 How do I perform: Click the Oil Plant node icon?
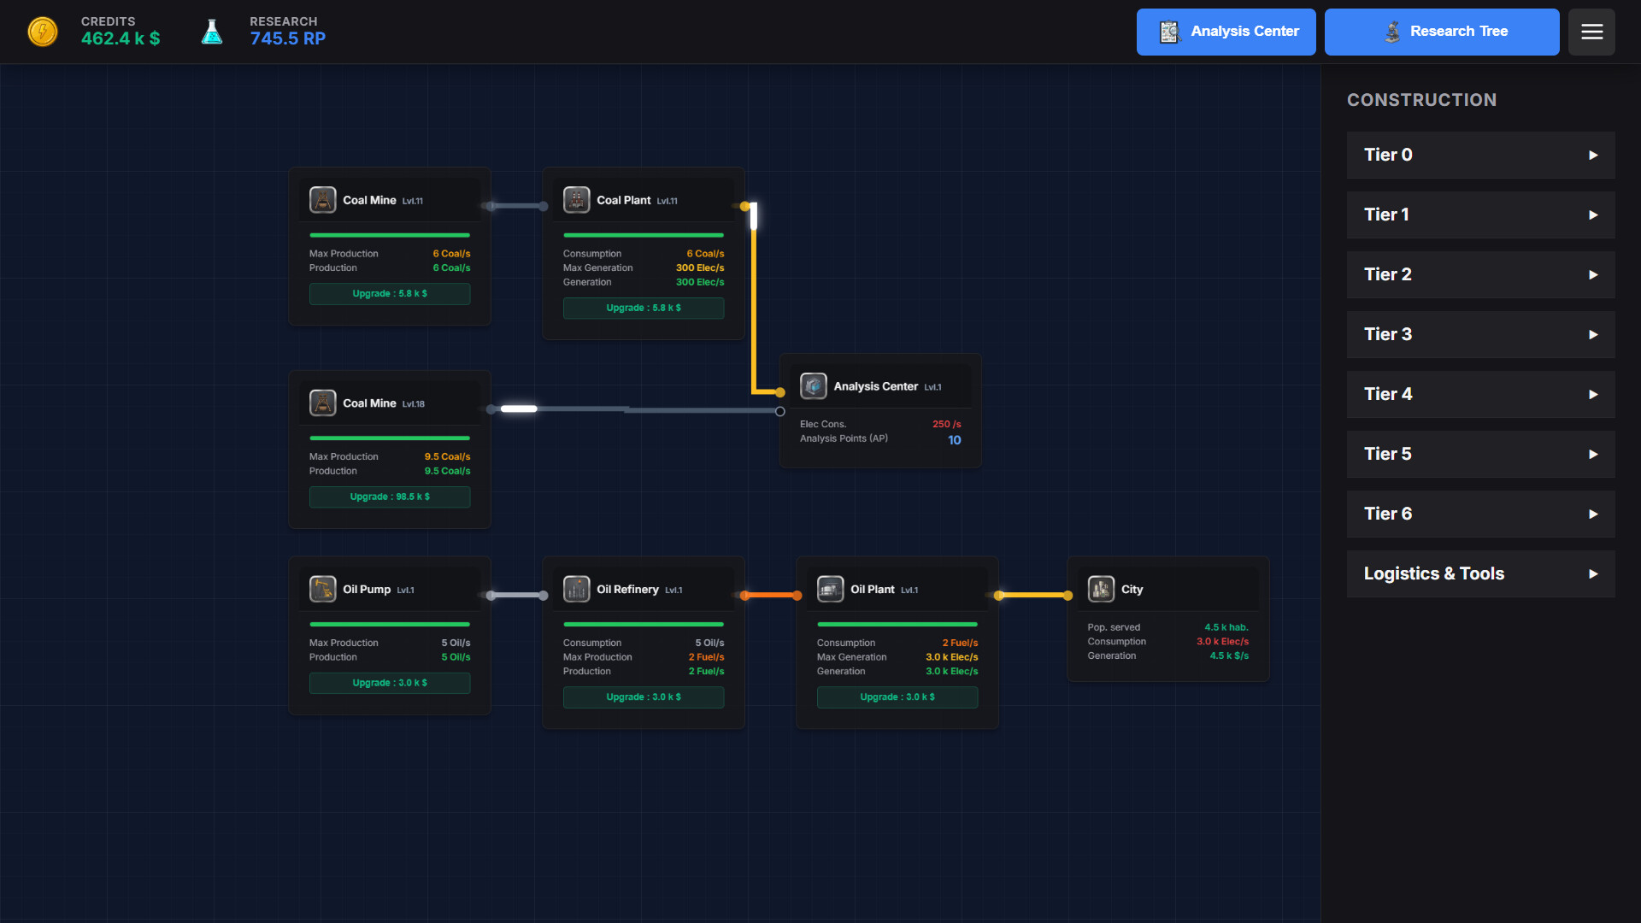click(830, 590)
